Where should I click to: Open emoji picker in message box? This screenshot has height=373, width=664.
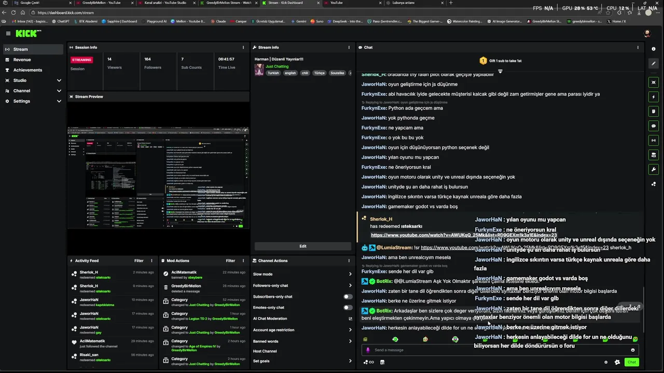tap(632, 350)
